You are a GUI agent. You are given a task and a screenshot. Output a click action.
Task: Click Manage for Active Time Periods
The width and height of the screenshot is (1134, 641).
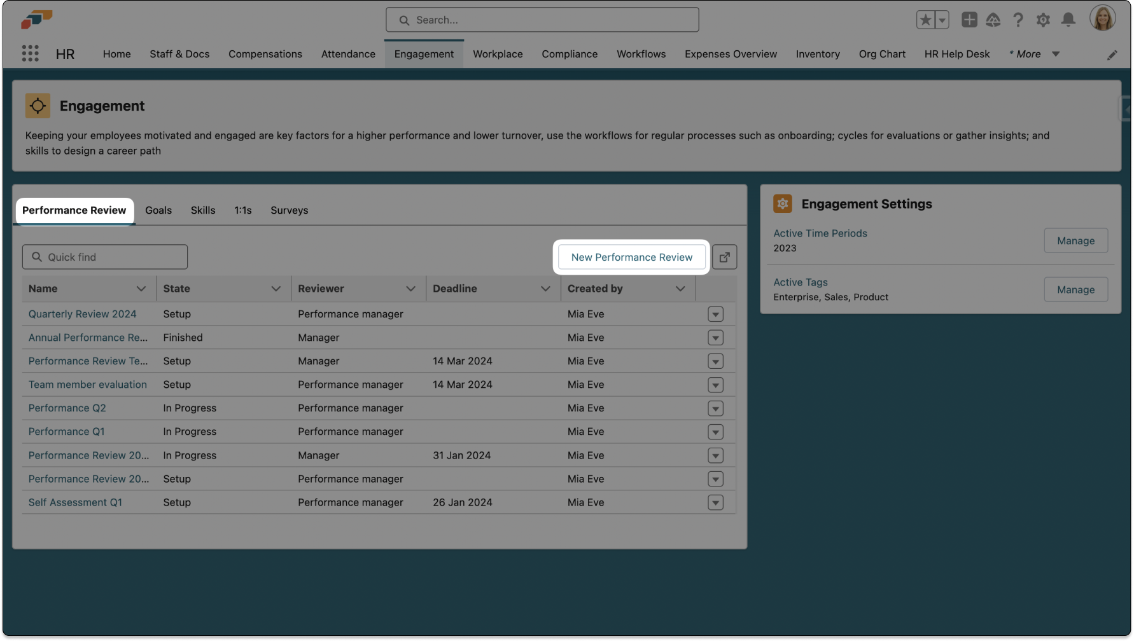click(x=1075, y=241)
